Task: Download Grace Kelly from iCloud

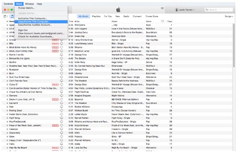Action: (x=62, y=133)
